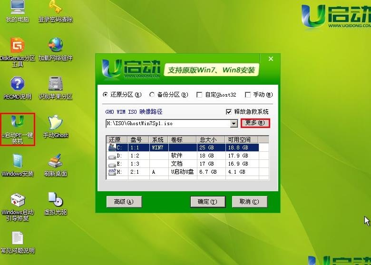Image resolution: width=371 pixels, height=265 pixels.
Task: Open the Windows安装 icon
Action: pyautogui.click(x=17, y=165)
